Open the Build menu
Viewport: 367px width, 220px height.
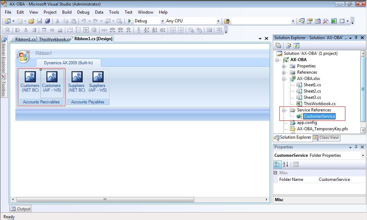(67, 12)
